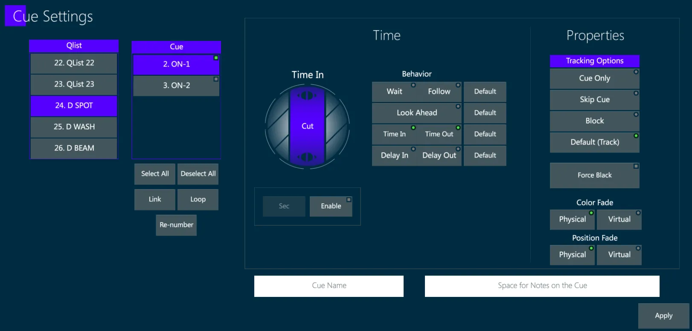692x331 pixels.
Task: Click the Look Ahead behavior button
Action: pos(416,113)
